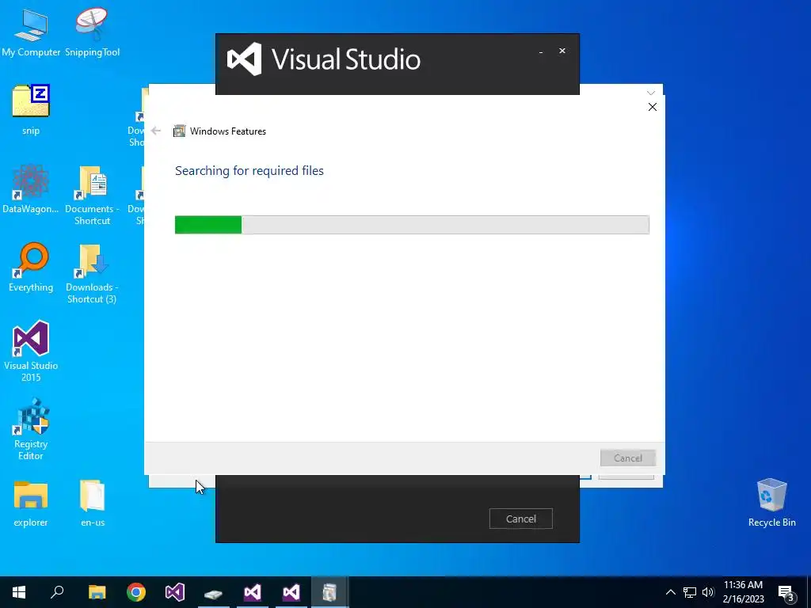811x608 pixels.
Task: Click Cancel in Windows Features dialog
Action: (628, 458)
